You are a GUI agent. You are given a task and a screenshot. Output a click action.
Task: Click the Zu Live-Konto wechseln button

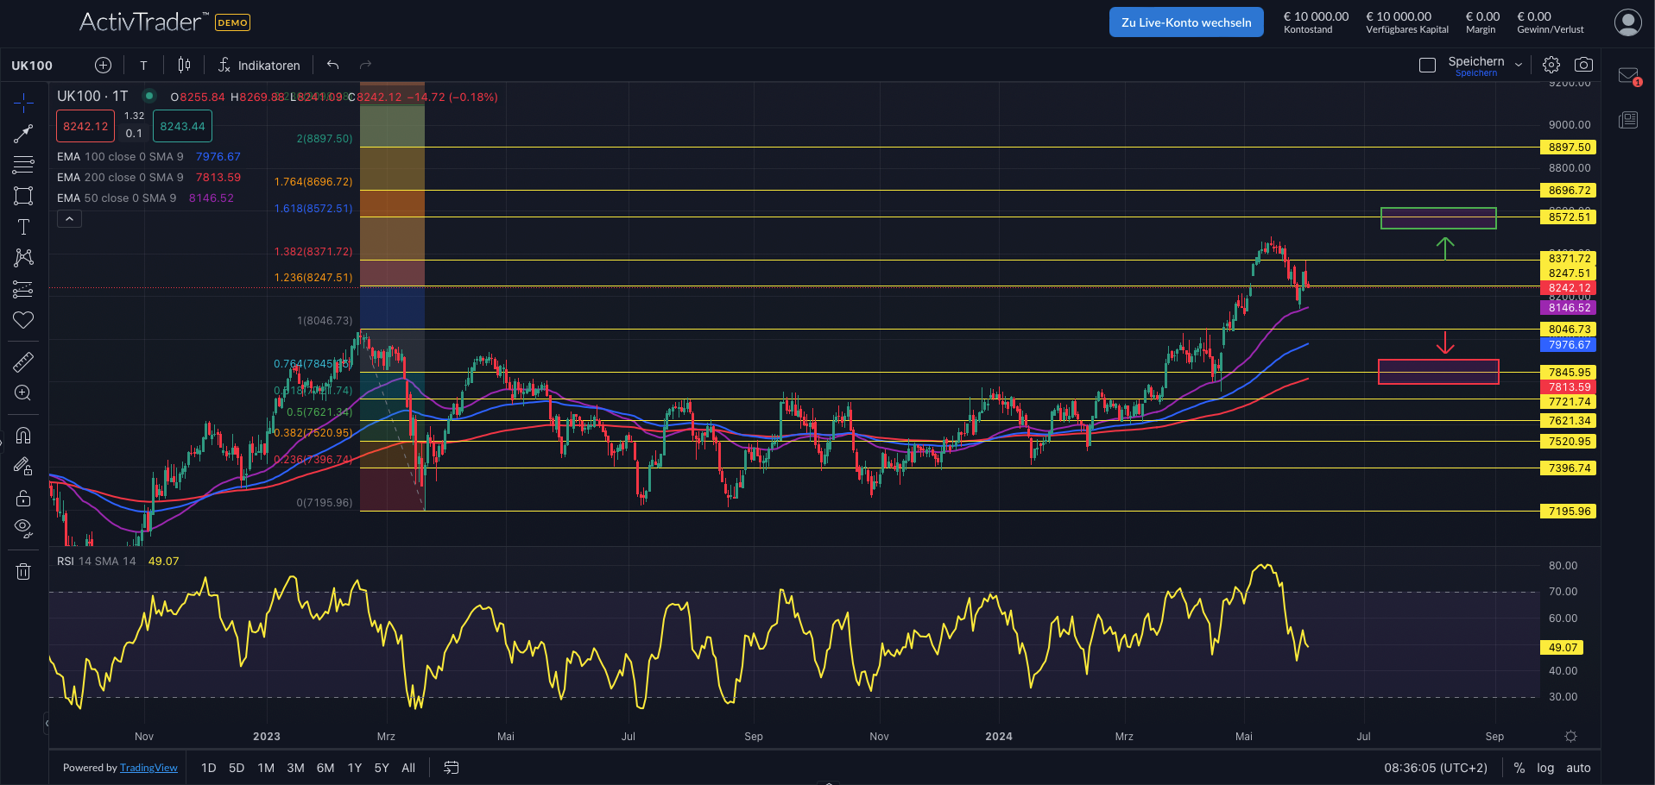(1185, 22)
